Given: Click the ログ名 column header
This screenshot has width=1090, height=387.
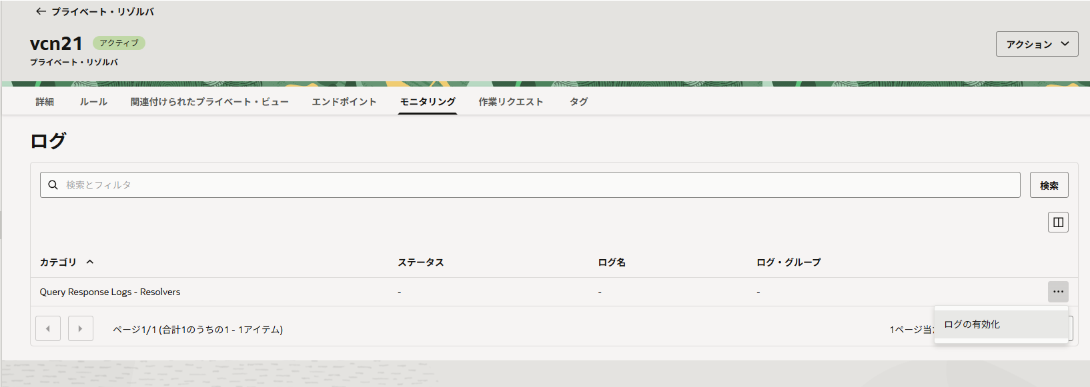Looking at the screenshot, I should point(612,262).
